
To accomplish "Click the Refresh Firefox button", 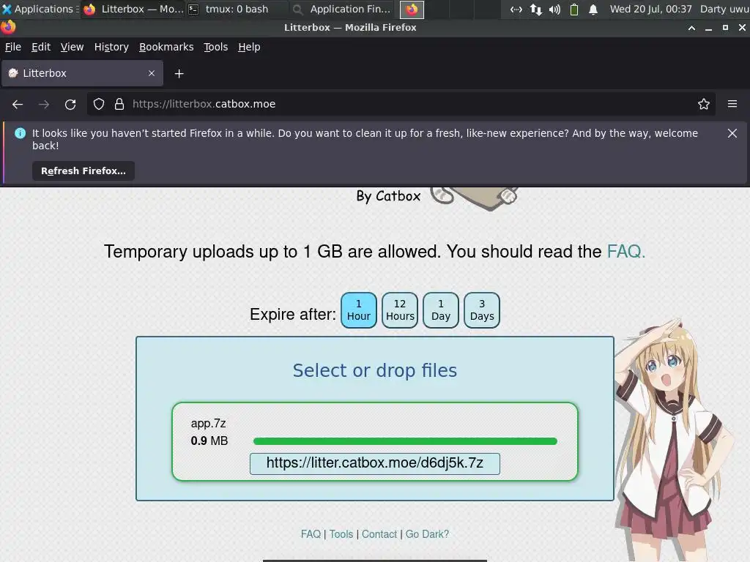I will tap(83, 171).
